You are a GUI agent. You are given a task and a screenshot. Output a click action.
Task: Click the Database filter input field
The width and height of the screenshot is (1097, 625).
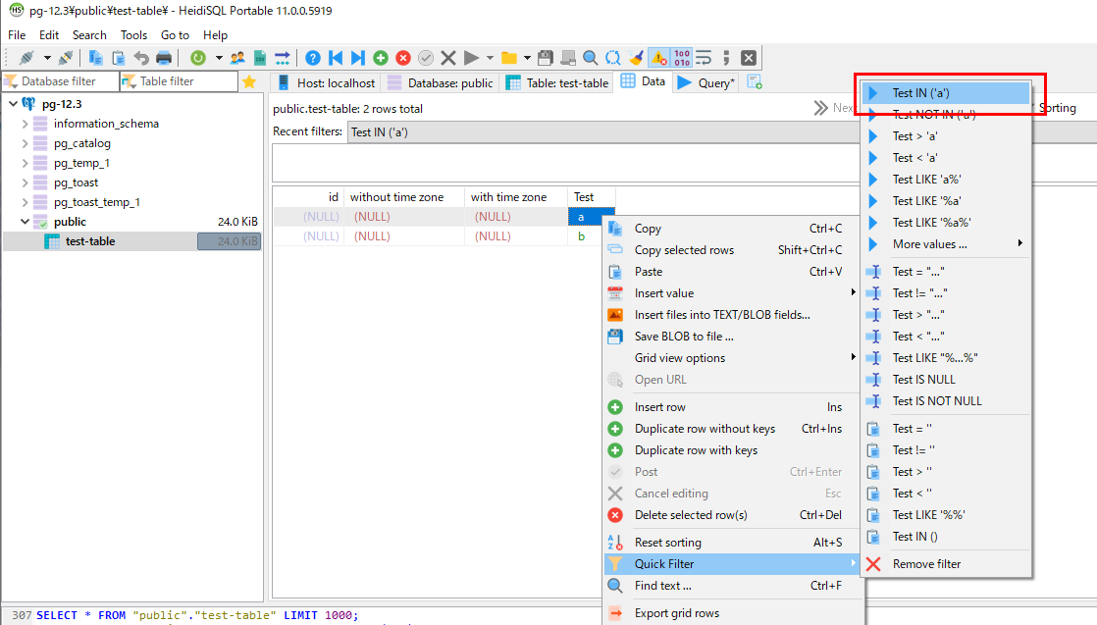[x=59, y=81]
